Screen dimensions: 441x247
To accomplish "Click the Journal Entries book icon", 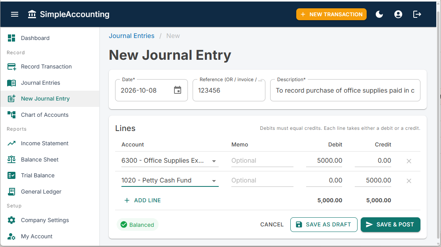I will pos(11,83).
